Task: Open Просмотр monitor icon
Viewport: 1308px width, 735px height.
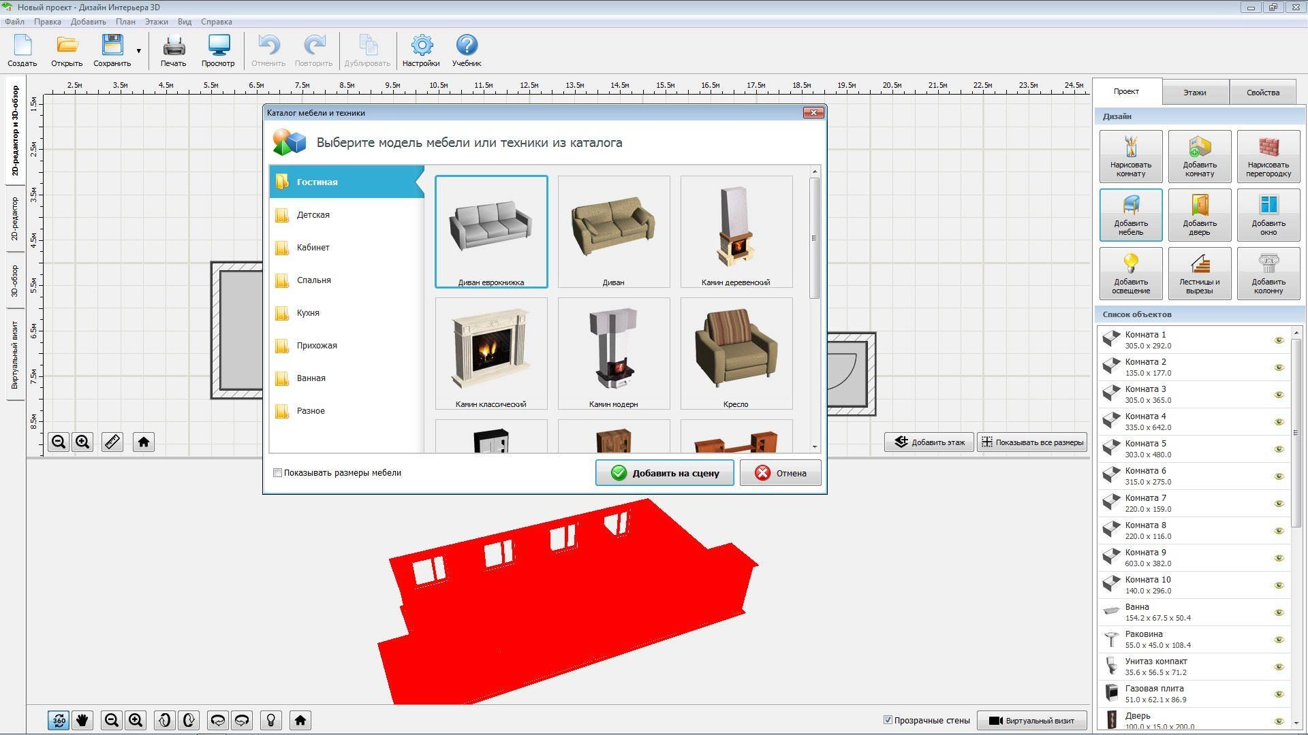Action: pyautogui.click(x=218, y=50)
